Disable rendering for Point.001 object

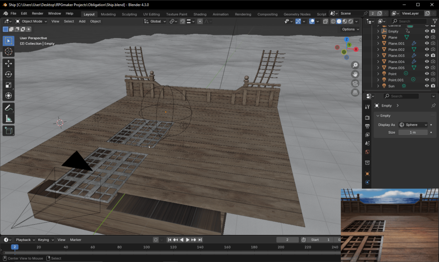coord(433,80)
